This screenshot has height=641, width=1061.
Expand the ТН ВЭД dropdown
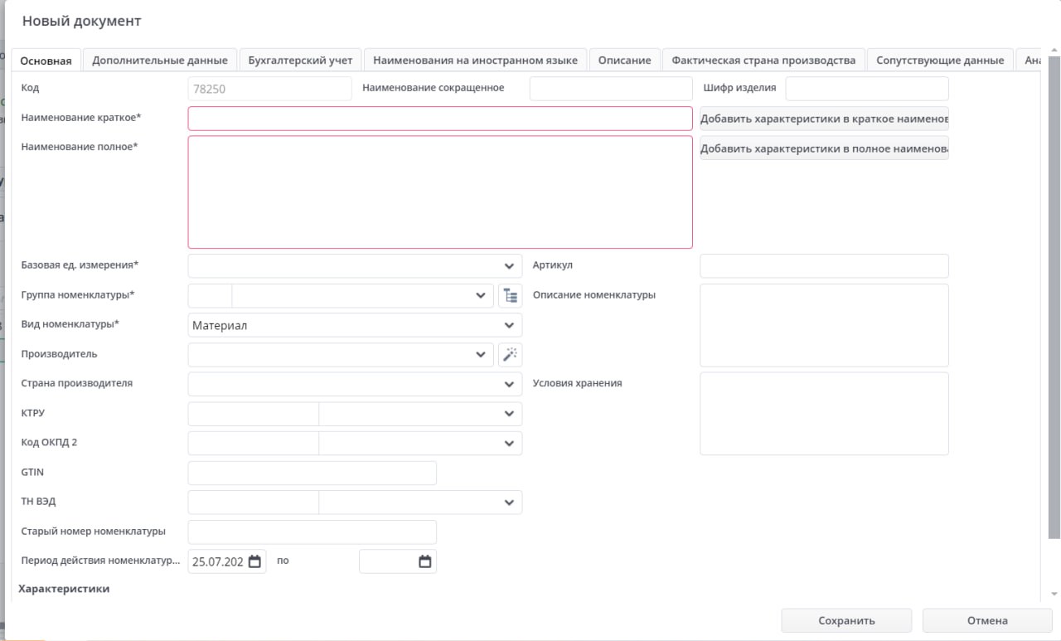[508, 503]
